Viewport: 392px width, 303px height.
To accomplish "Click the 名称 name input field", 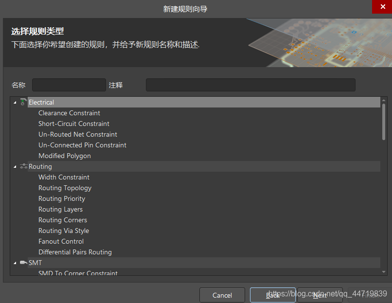I will point(69,85).
